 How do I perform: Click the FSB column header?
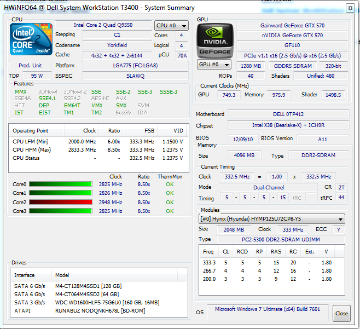point(140,131)
